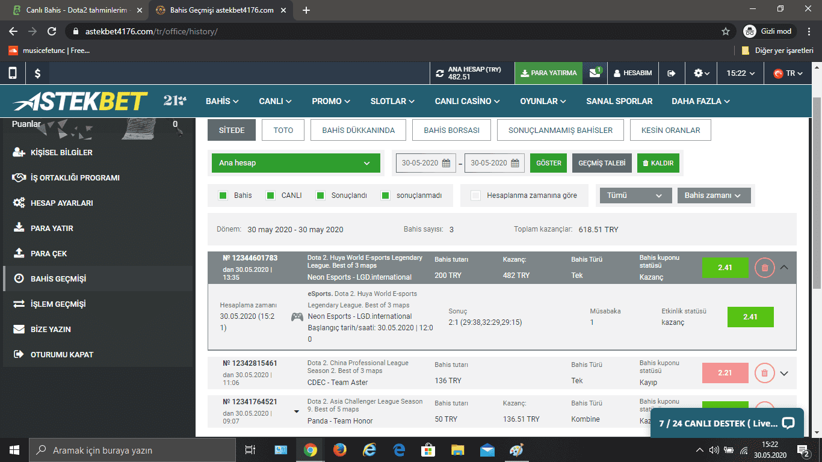The image size is (822, 462).
Task: Click the gamepad eSports icon
Action: pos(297,316)
